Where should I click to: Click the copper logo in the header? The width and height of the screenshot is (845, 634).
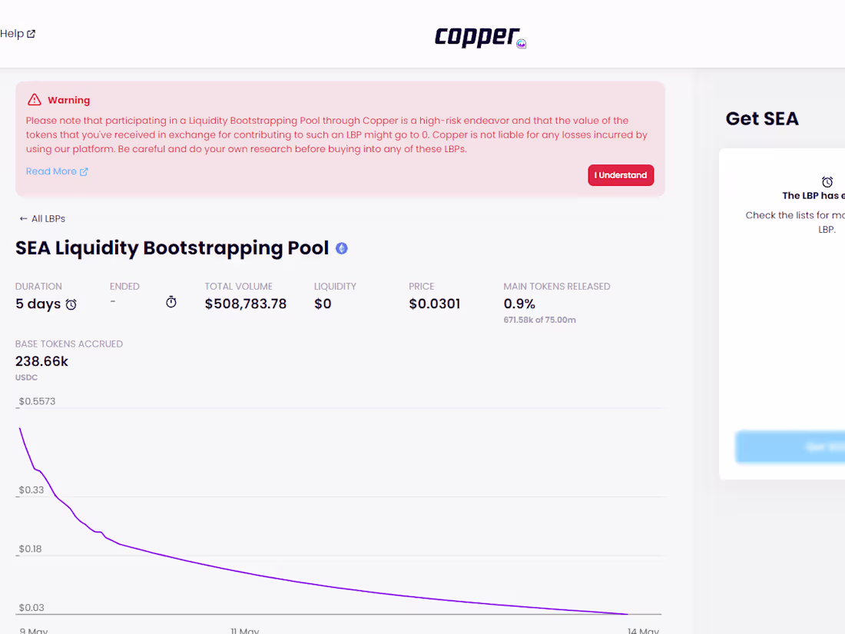[478, 37]
